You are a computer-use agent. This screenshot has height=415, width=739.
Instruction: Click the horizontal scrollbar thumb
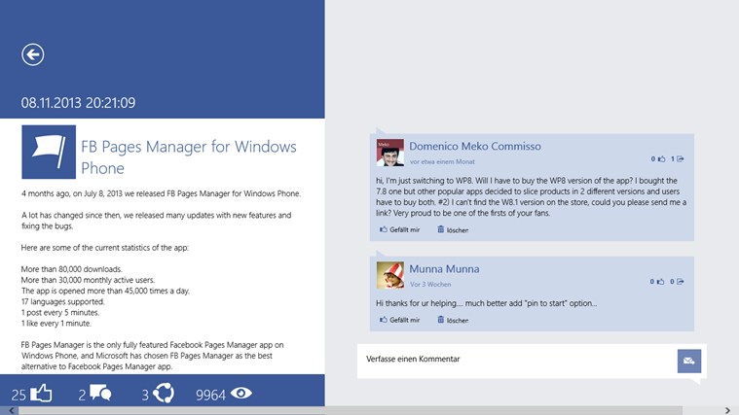(x=351, y=411)
